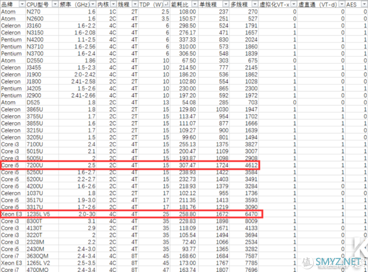The width and height of the screenshot is (368, 272).
Task: Open the 多线程 column filter dropdown
Action: (255, 4)
